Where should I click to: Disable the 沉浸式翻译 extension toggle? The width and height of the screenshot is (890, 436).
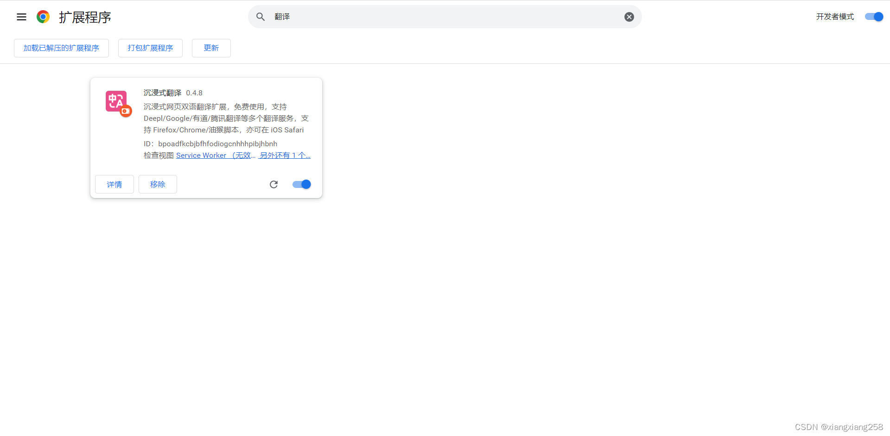coord(302,184)
